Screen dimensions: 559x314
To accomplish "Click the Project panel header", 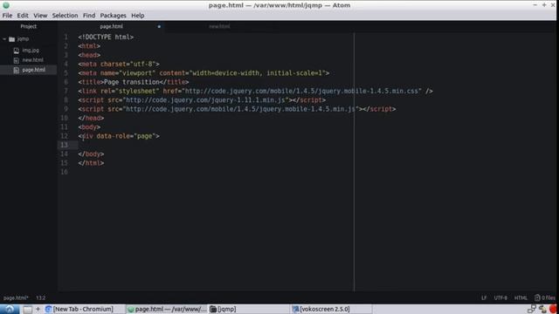I will click(29, 26).
